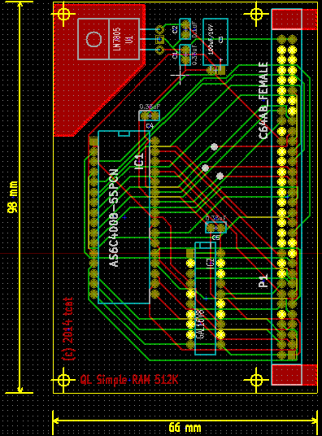Image resolution: width=322 pixels, height=436 pixels.
Task: Select the AS6C4008-55PCN IC1 chip label
Action: (115, 218)
